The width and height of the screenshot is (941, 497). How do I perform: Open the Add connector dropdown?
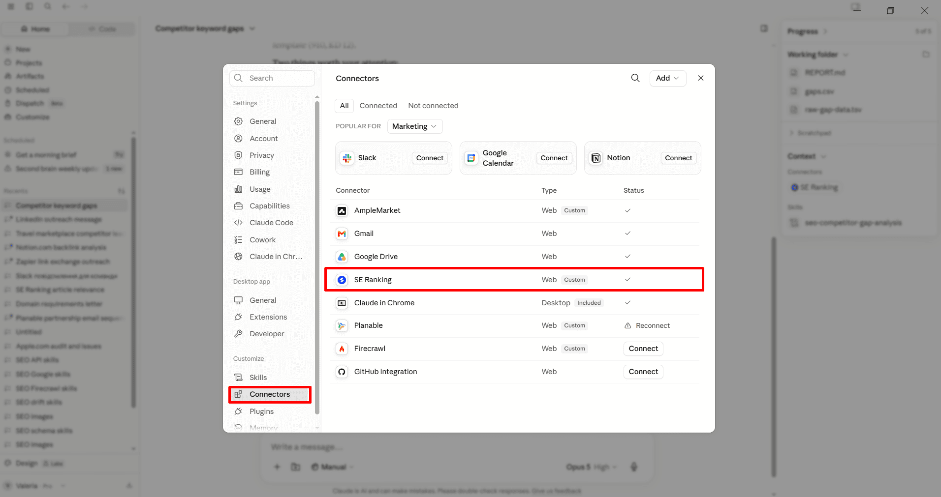668,78
